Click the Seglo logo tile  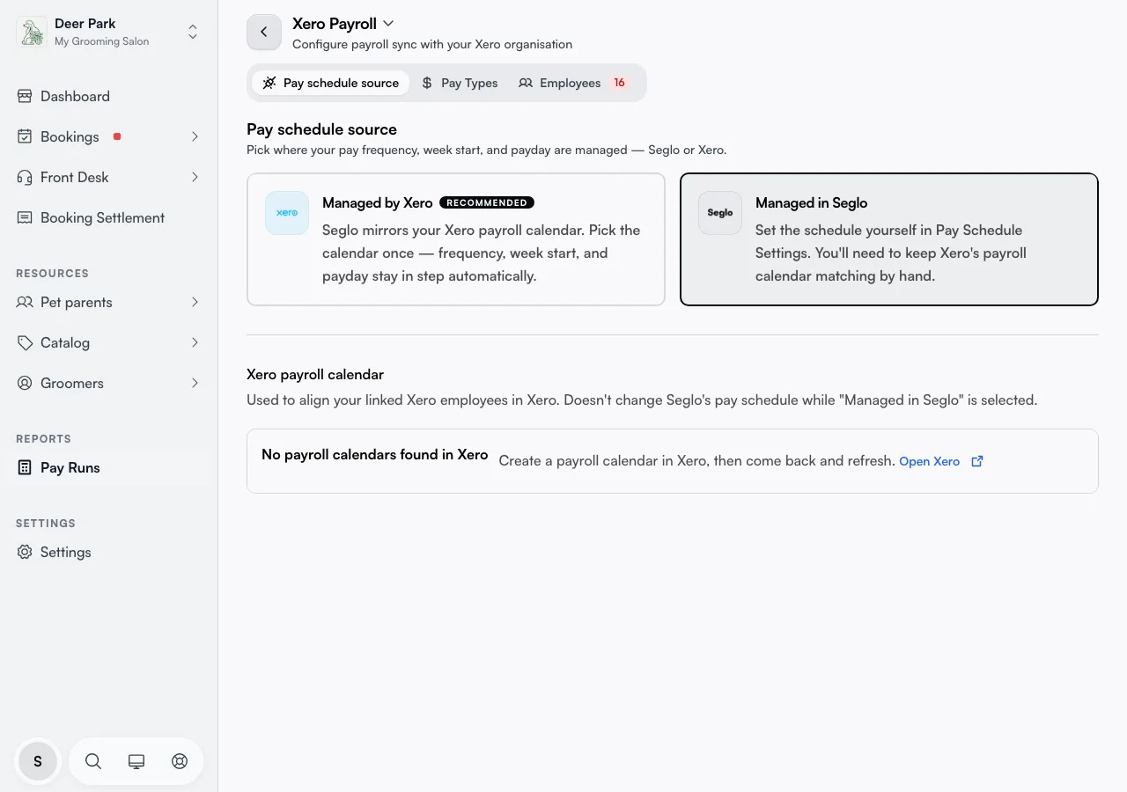720,213
